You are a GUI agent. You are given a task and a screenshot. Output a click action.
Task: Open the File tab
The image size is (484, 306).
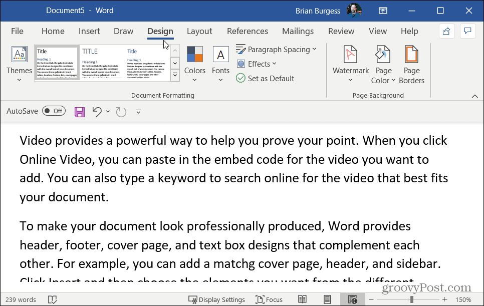click(17, 31)
